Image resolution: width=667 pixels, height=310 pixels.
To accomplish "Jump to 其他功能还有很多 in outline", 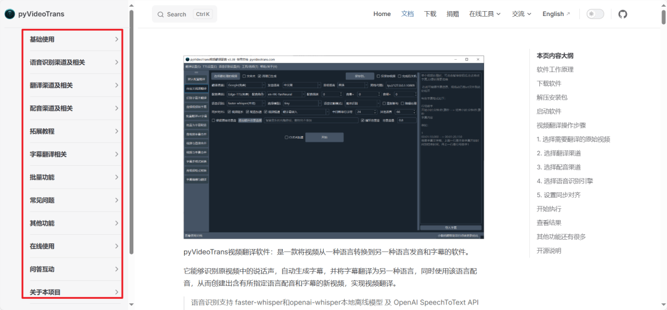I will pyautogui.click(x=561, y=237).
